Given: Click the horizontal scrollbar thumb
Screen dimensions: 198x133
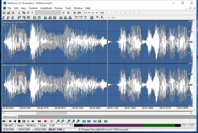Looking at the screenshot, I should point(52,113).
